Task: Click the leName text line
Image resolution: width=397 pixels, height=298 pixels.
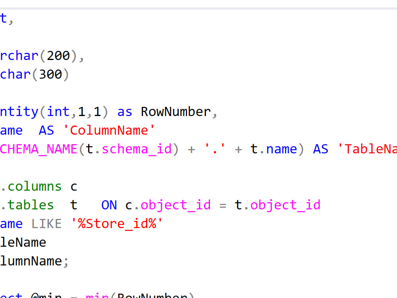Action: (x=23, y=242)
